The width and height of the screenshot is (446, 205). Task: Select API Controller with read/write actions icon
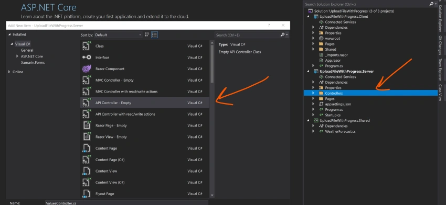tap(87, 114)
